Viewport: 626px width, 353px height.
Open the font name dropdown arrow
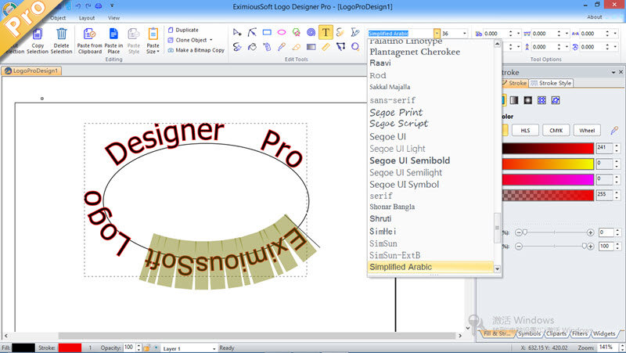pos(437,34)
